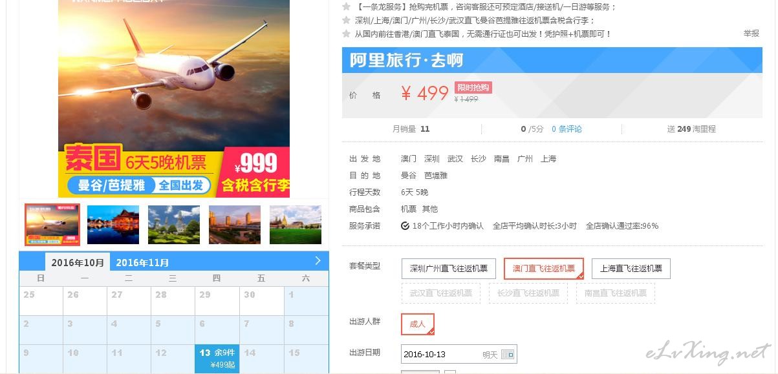Toggle the 成人 traveler option
778x374 pixels.
(x=418, y=324)
